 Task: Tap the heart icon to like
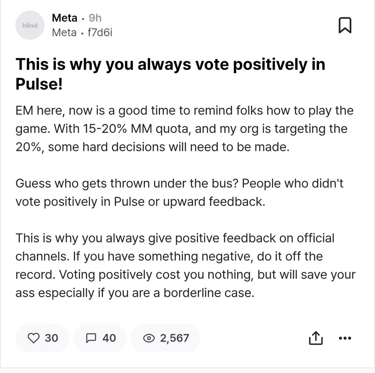pos(34,338)
